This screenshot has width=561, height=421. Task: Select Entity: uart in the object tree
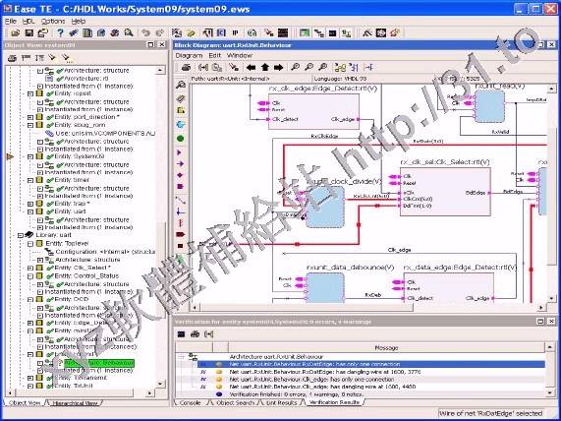click(70, 211)
